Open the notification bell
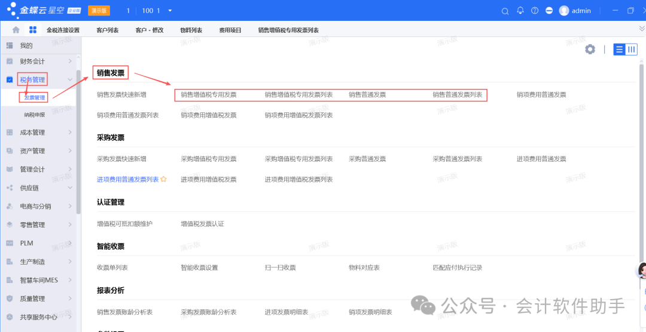The image size is (646, 332). (520, 11)
